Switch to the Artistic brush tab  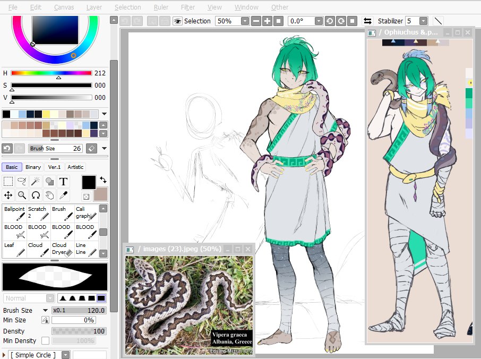tap(75, 167)
